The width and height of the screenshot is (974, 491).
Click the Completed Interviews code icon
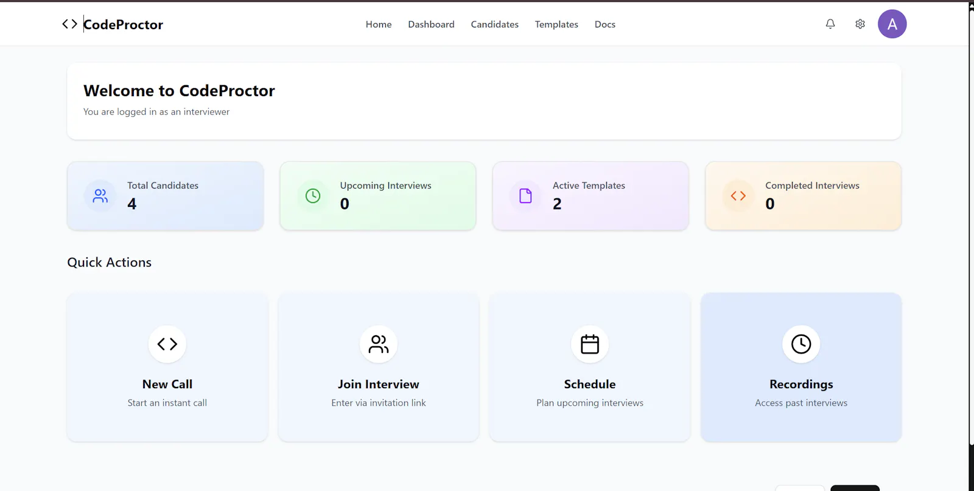point(738,196)
